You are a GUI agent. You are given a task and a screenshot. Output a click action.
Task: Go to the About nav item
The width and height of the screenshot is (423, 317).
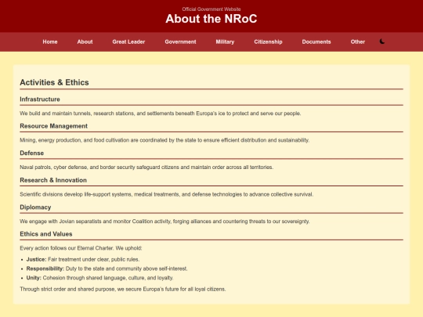click(x=85, y=41)
